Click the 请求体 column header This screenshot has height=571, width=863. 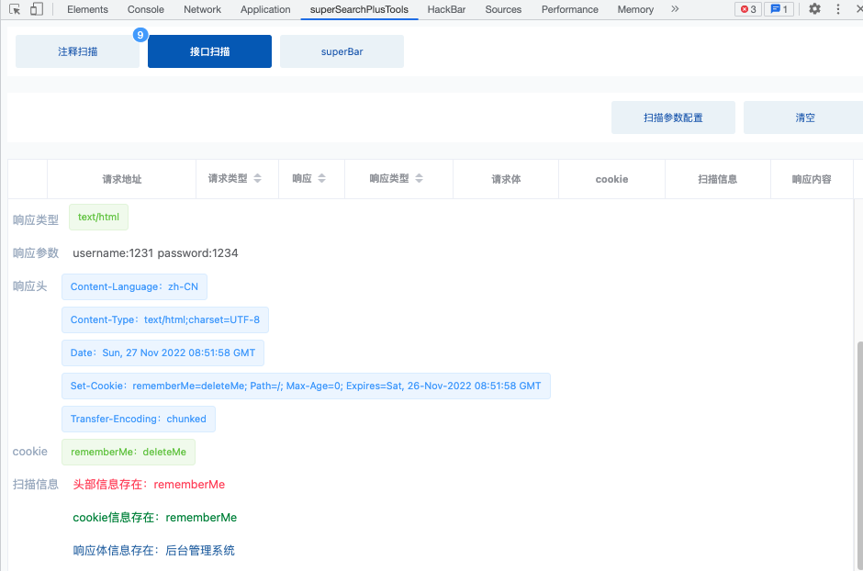506,179
